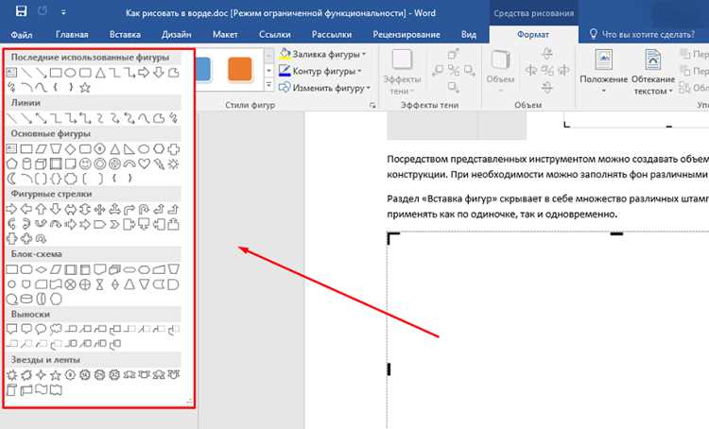709x429 pixels.
Task: Select the diamond in Основные фигуры
Action: coord(71,149)
